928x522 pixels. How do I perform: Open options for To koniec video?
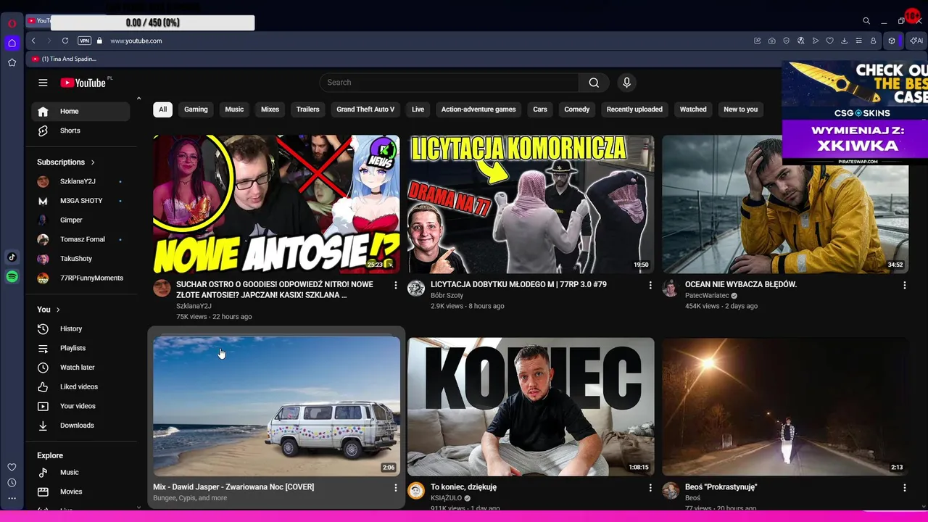pos(650,488)
